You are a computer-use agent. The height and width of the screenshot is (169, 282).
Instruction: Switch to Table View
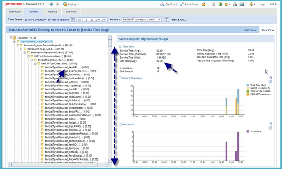click(x=250, y=30)
